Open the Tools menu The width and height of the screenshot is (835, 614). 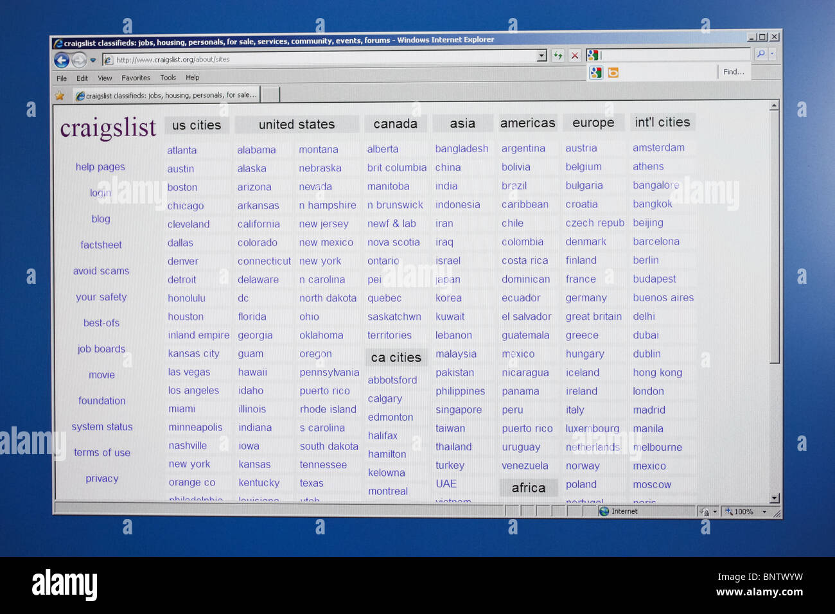[x=168, y=78]
